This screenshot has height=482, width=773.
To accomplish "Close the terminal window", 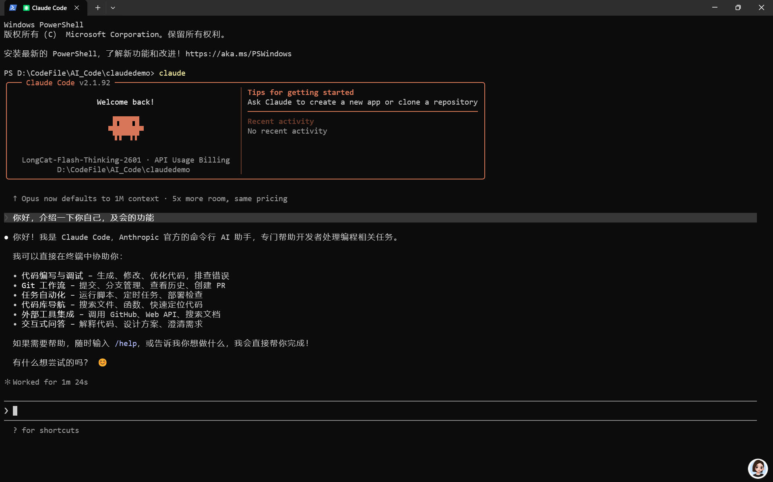I will 761,8.
